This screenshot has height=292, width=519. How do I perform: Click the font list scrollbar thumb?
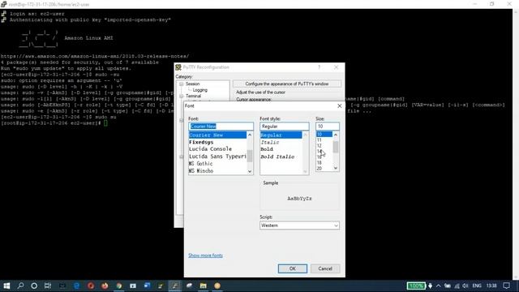pos(250,156)
